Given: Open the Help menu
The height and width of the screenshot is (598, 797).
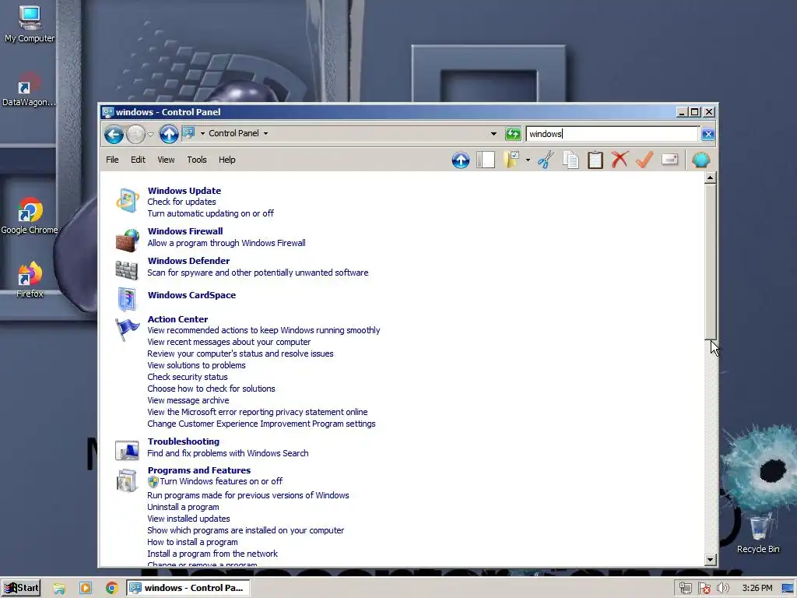Looking at the screenshot, I should click(x=226, y=160).
